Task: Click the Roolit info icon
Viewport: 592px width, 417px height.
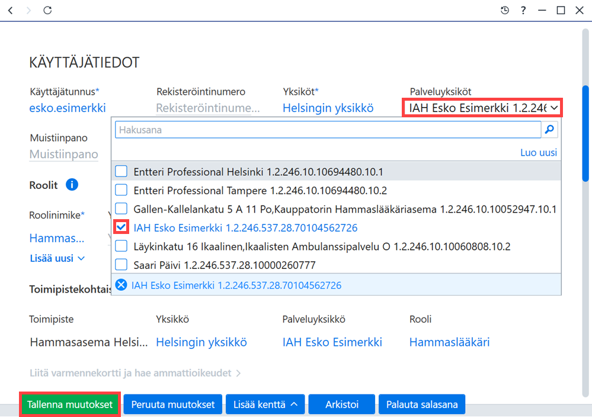Action: (x=72, y=185)
